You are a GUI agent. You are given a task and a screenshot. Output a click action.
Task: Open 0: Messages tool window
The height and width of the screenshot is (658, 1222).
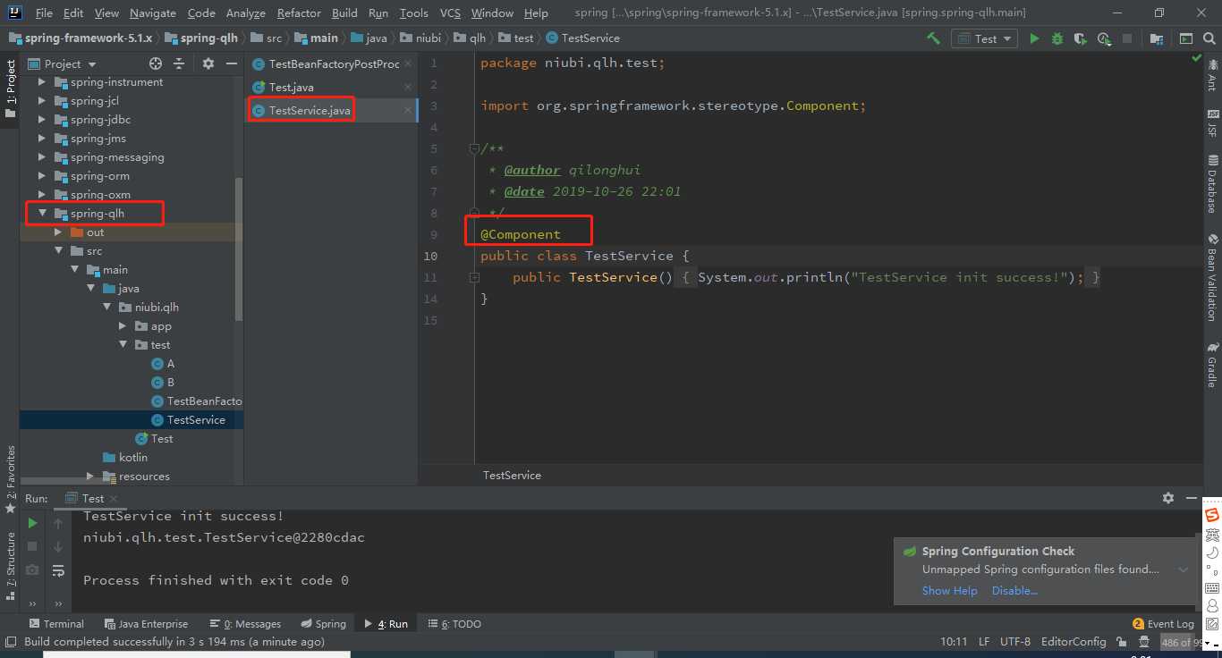(x=246, y=624)
